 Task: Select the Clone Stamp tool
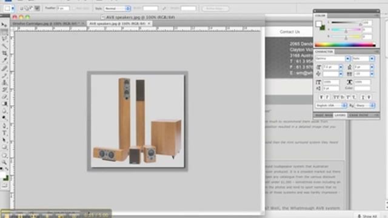(x=4, y=82)
